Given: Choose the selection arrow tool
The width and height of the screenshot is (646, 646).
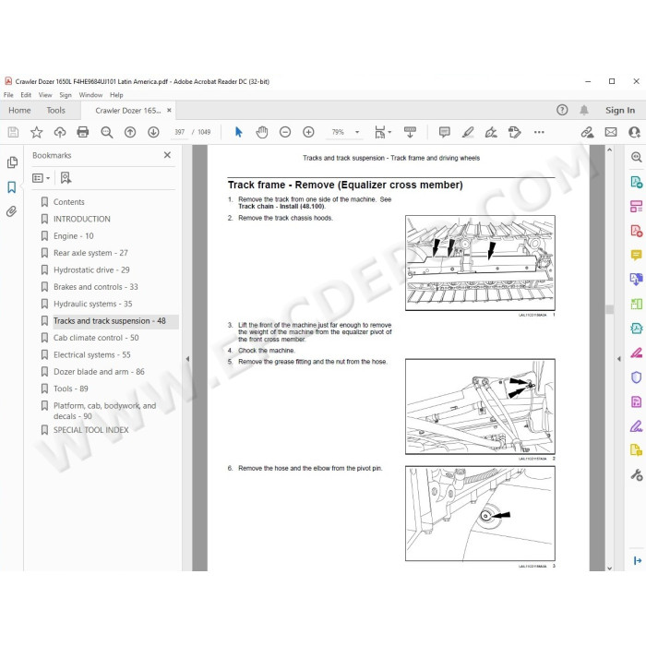Looking at the screenshot, I should 238,132.
